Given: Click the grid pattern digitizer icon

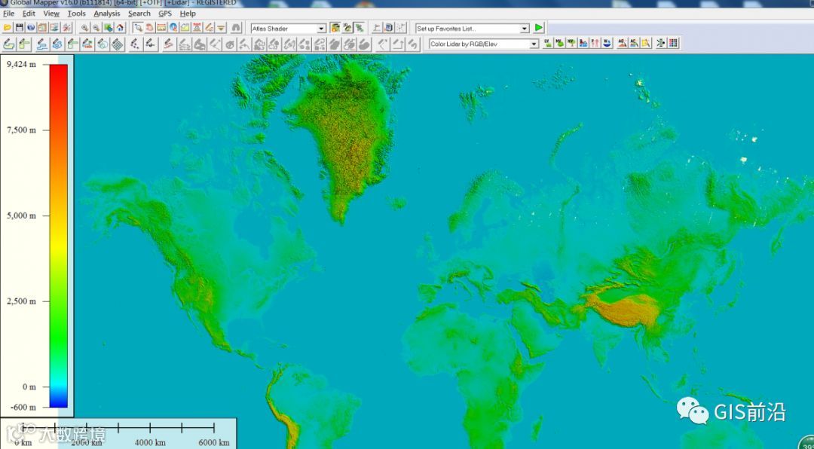Looking at the screenshot, I should (x=118, y=44).
